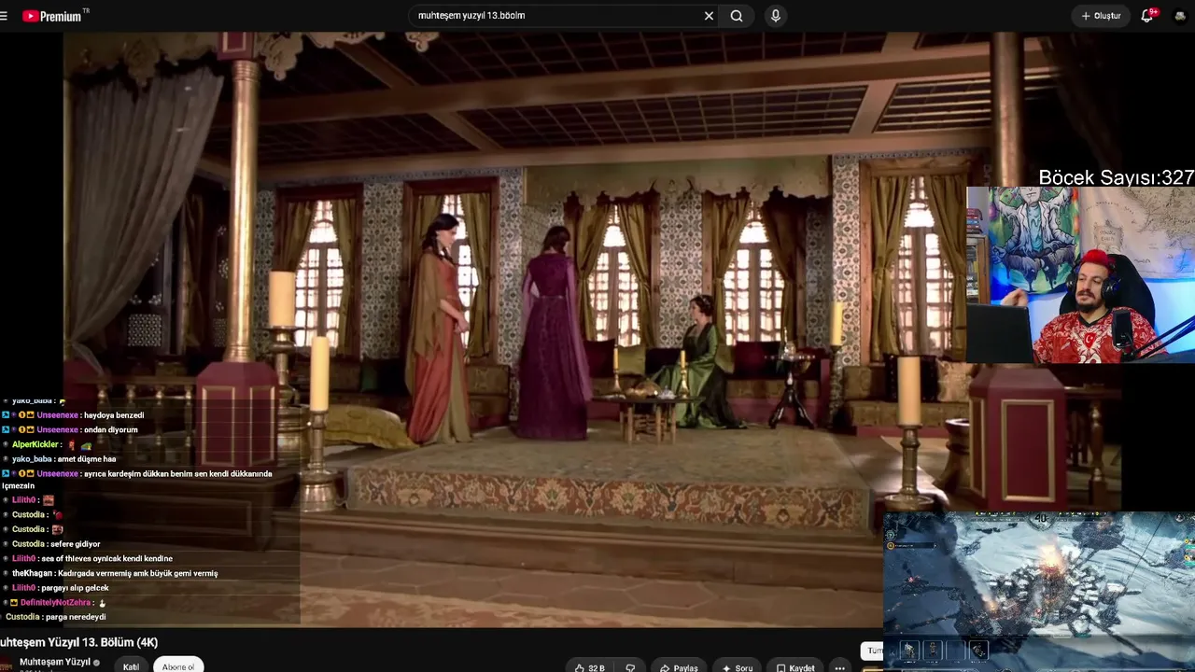1195x672 pixels.
Task: Dislike the video with thumbs-down
Action: (630, 667)
